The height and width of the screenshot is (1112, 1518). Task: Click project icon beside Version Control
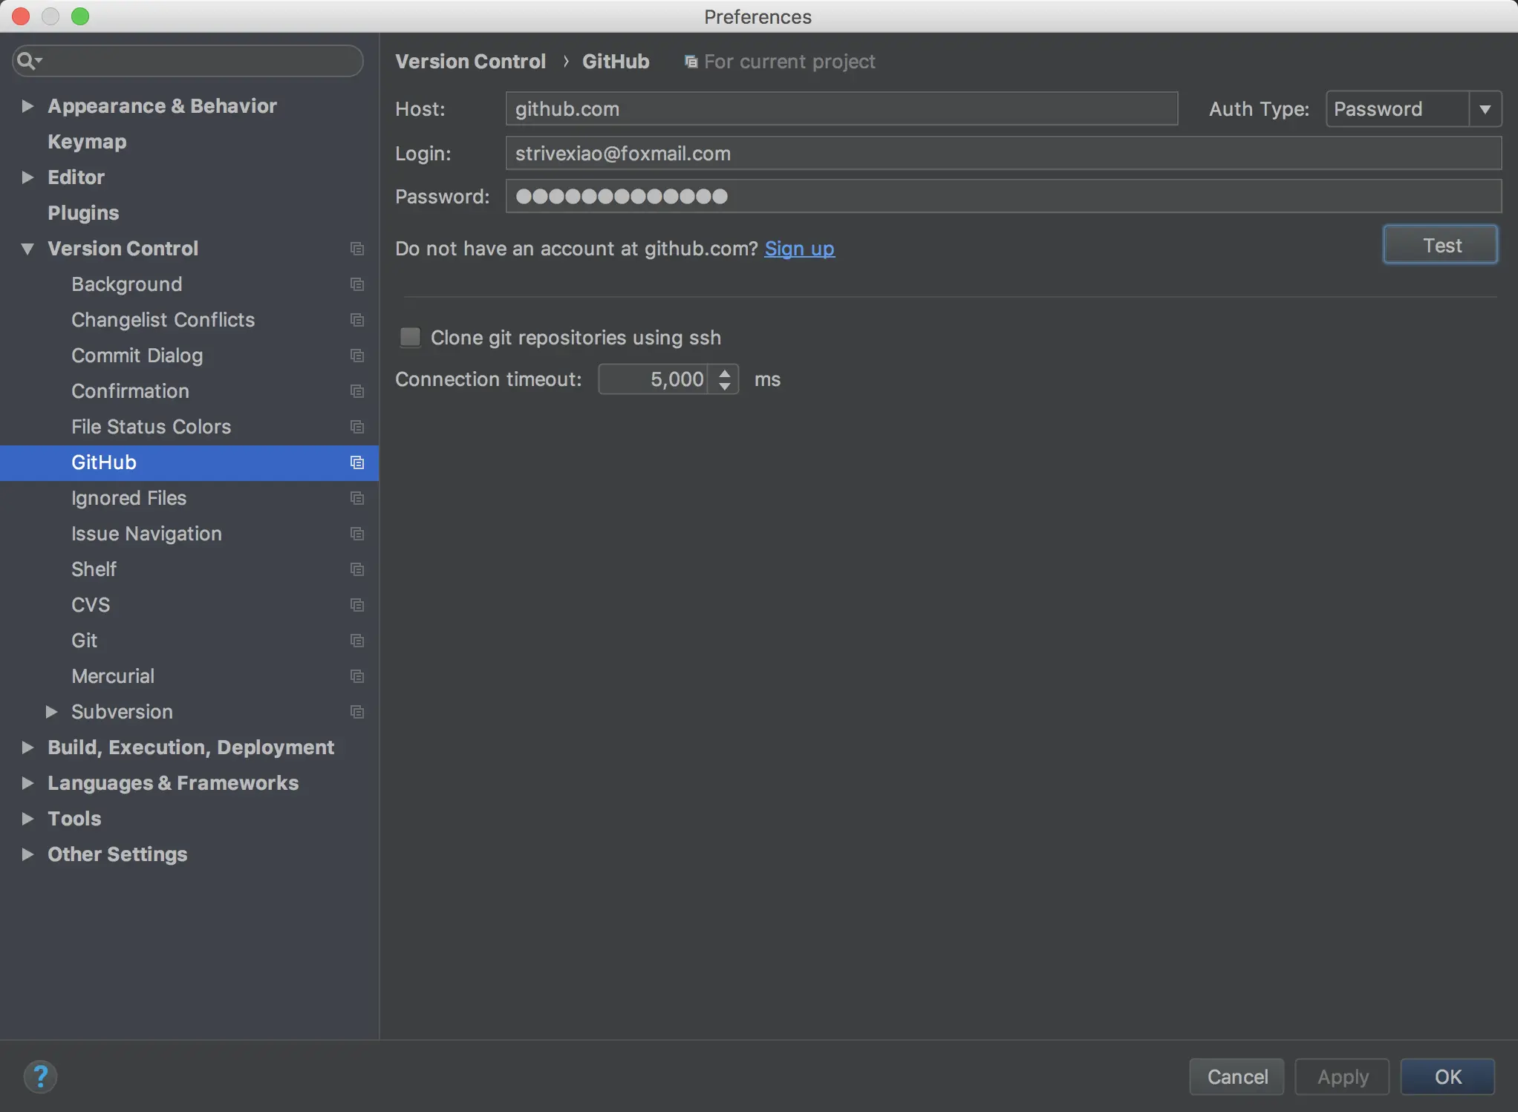pos(357,249)
